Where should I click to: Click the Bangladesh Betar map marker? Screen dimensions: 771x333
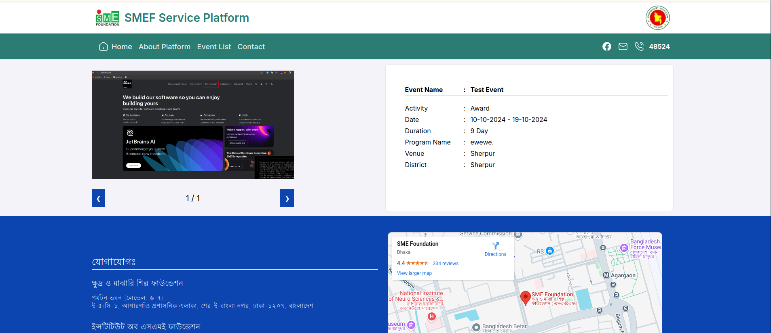pyautogui.click(x=476, y=327)
